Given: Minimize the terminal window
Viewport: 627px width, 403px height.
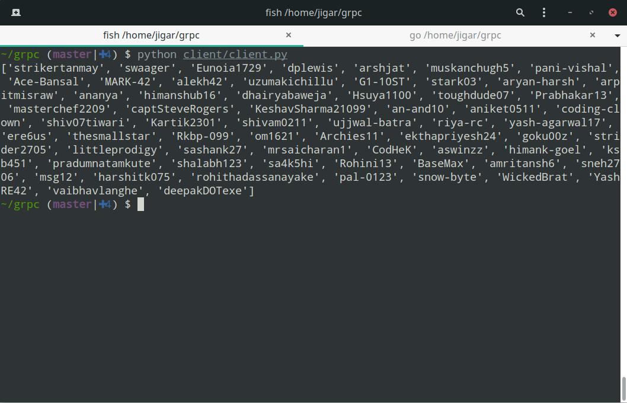Looking at the screenshot, I should pos(569,12).
